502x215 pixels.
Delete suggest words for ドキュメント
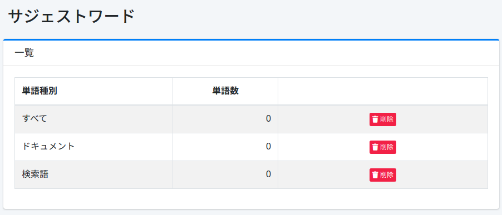pos(383,147)
